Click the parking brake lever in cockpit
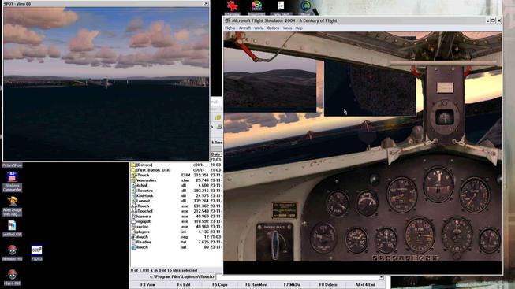The height and width of the screenshot is (289, 515). [274, 243]
